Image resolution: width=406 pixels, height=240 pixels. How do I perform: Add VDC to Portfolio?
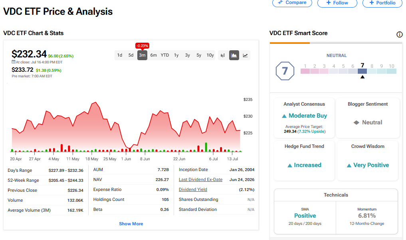click(x=382, y=2)
